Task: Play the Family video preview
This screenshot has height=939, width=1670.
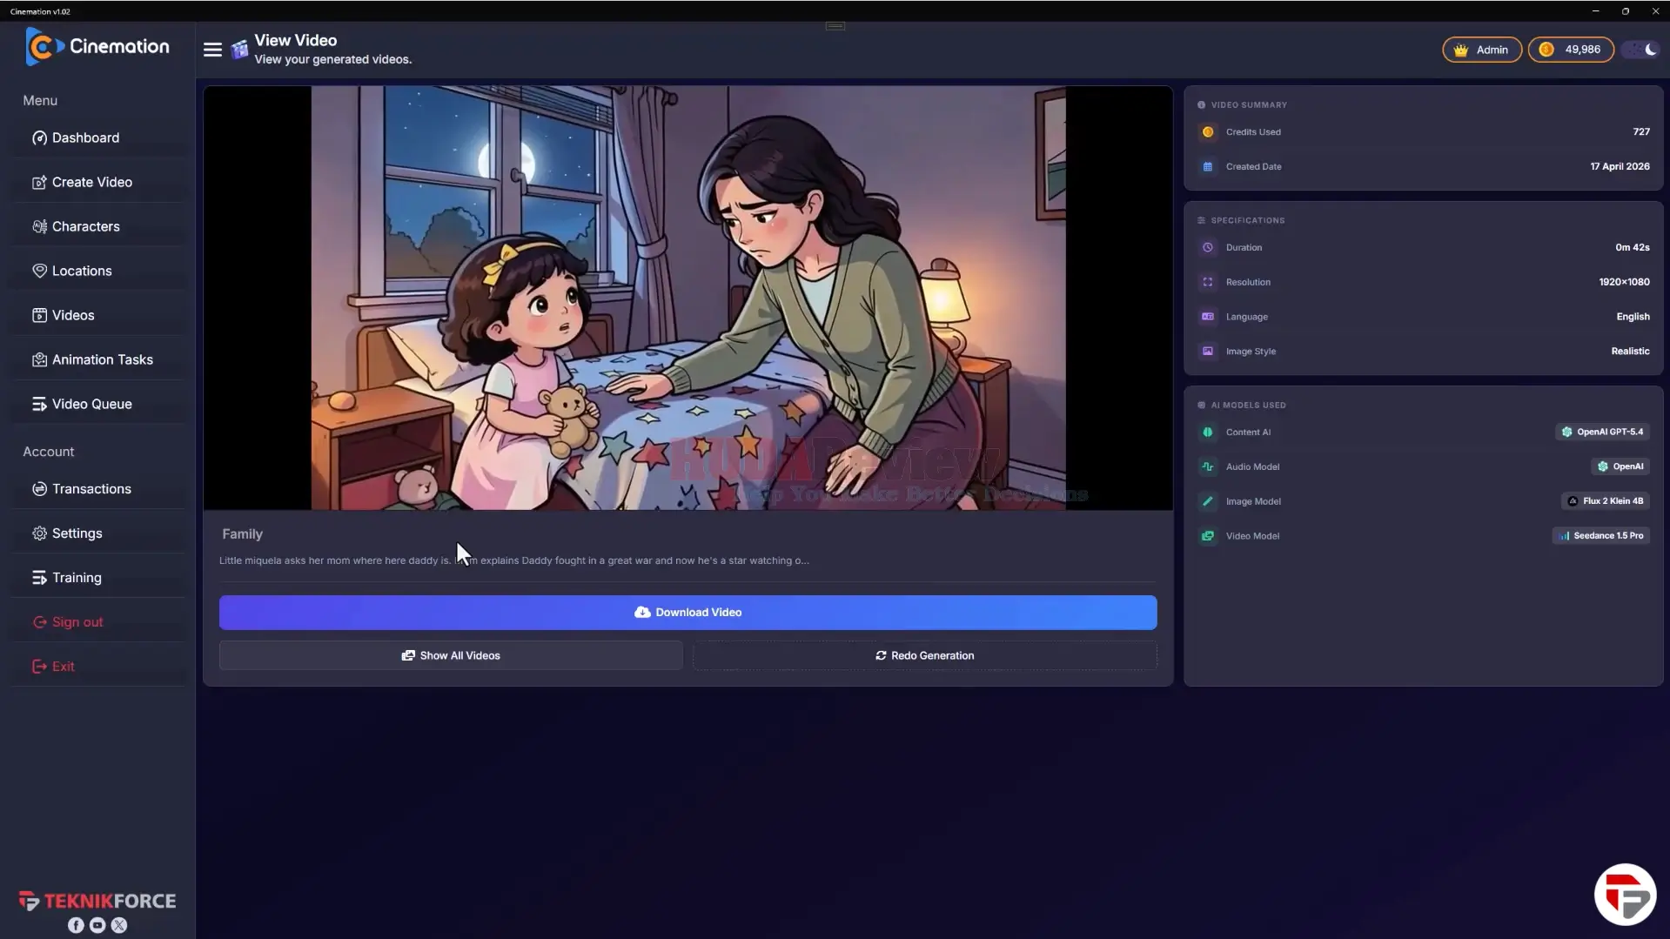Action: click(x=687, y=298)
